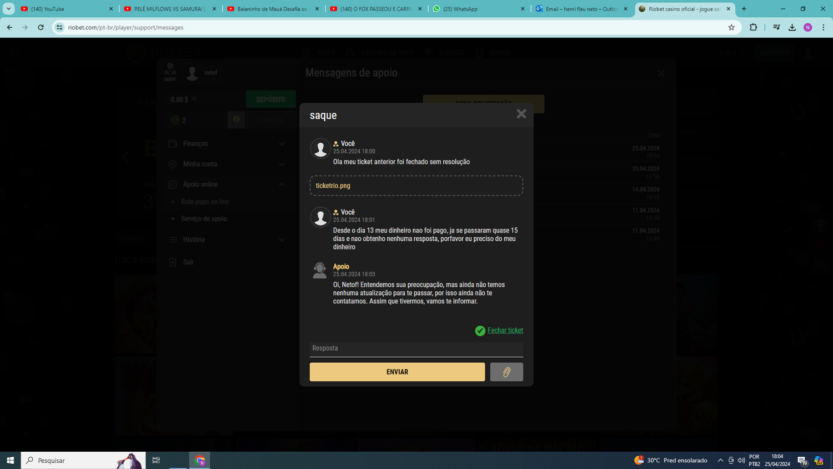833x469 pixels.
Task: Open Task View in the taskbar
Action: [x=156, y=460]
